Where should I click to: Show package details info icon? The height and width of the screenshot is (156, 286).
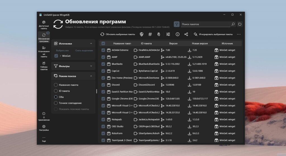click(x=177, y=34)
